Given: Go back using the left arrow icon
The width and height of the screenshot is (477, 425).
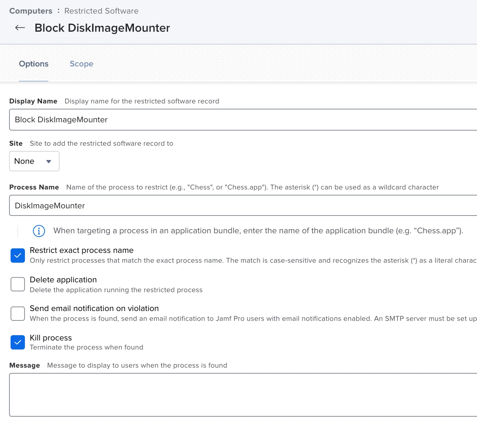Looking at the screenshot, I should pyautogui.click(x=20, y=28).
